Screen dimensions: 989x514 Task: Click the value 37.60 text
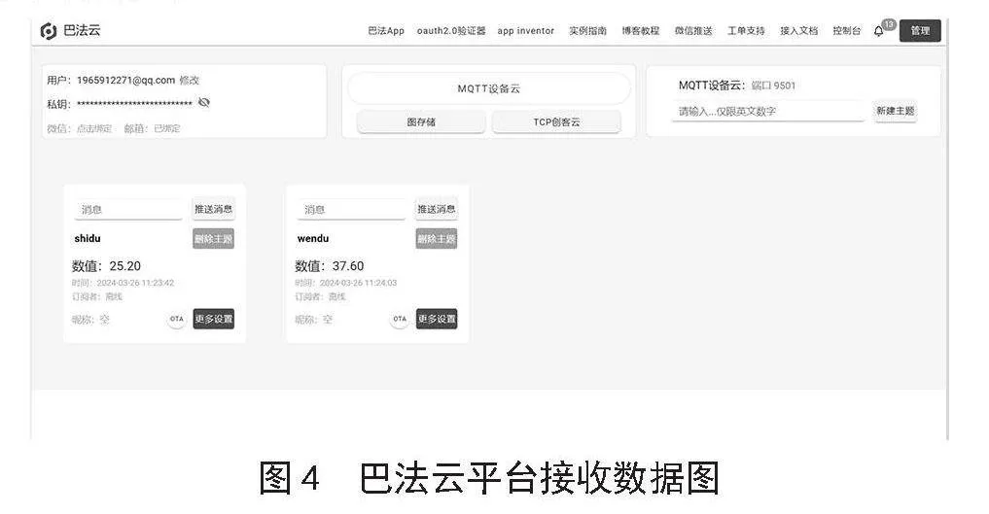coord(348,266)
